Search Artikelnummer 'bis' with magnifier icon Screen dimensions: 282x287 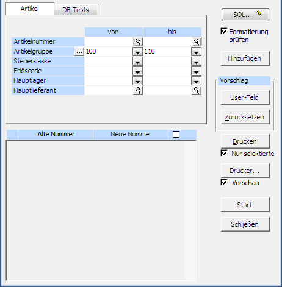click(x=197, y=41)
